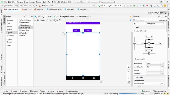
Task: Click layout warning triangle icon
Action: tap(131, 17)
